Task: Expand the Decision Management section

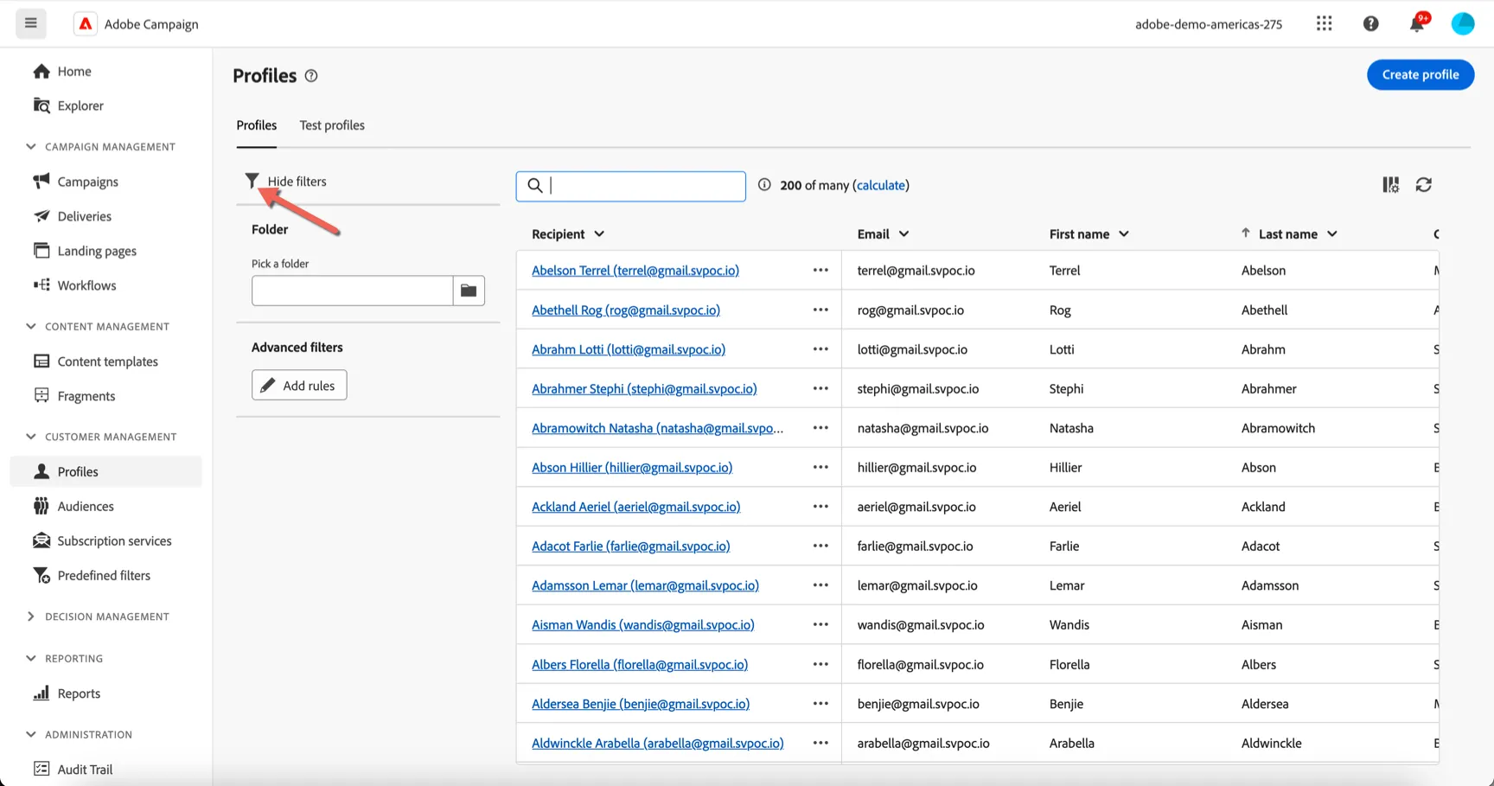Action: click(31, 617)
